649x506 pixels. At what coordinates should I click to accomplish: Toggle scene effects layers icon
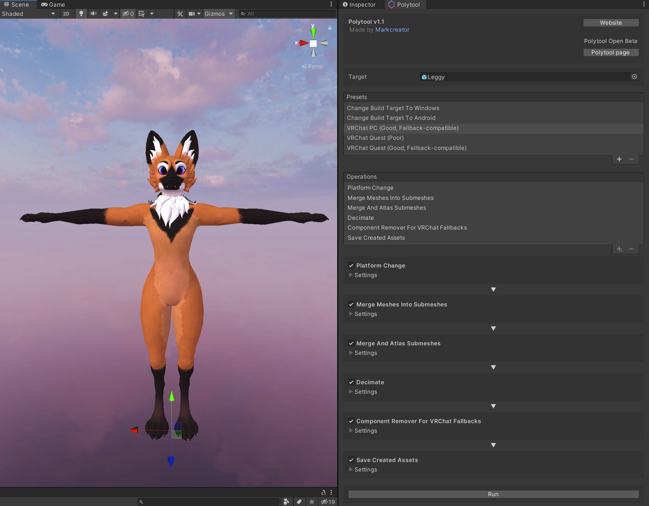coord(106,14)
